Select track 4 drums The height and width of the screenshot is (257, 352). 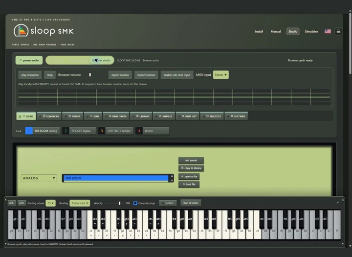coord(152,131)
